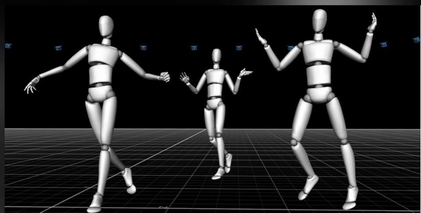Select the left mannequin's head
This screenshot has height=213, width=421.
coord(106,26)
